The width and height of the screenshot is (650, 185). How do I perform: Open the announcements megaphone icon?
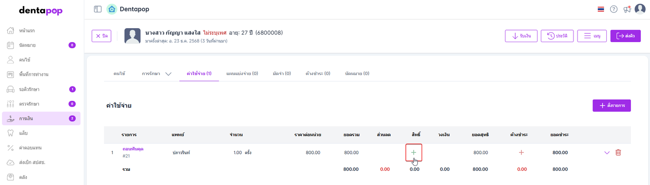coord(627,9)
